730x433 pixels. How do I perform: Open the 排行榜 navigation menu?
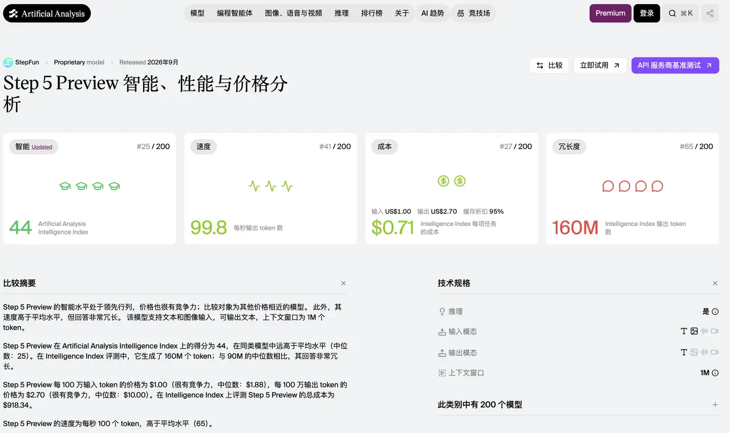372,13
